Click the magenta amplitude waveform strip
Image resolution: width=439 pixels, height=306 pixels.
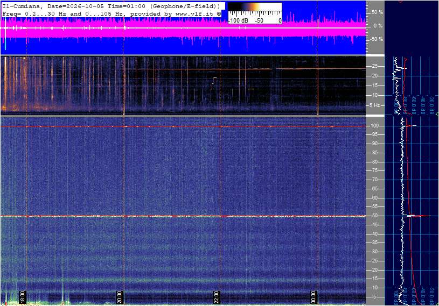pyautogui.click(x=183, y=27)
